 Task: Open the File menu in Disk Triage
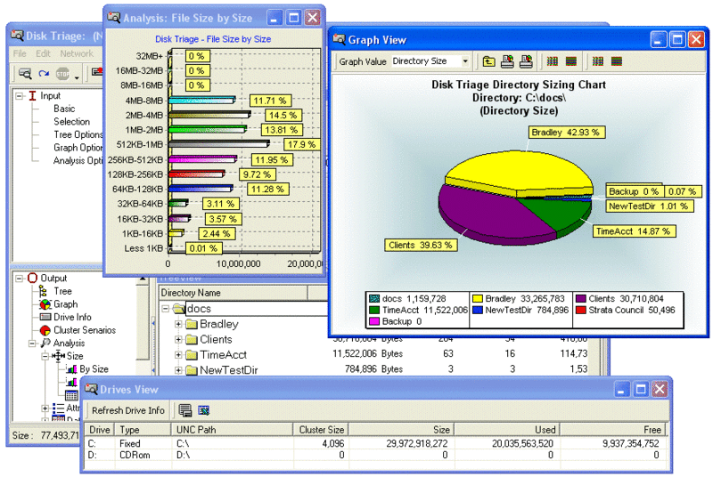click(x=20, y=53)
